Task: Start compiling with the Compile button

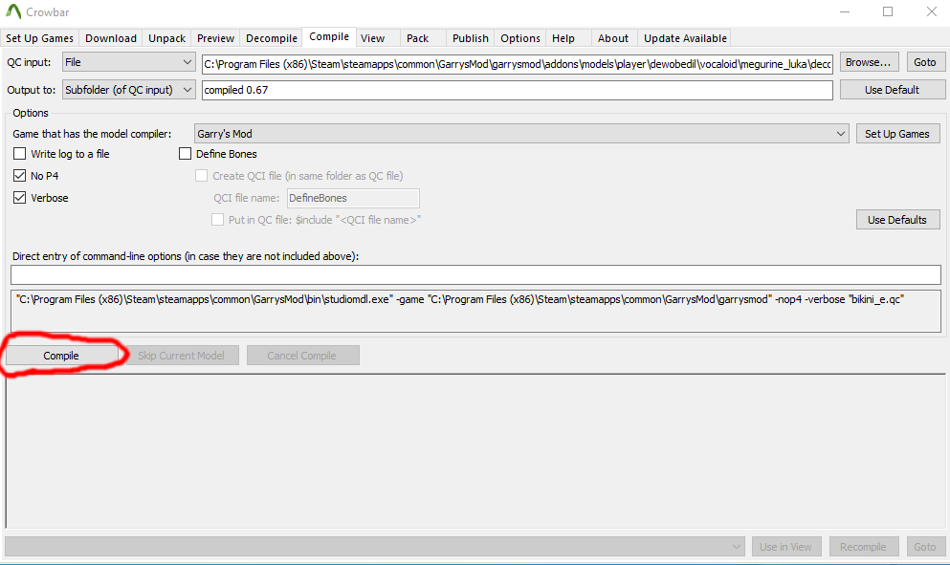Action: [61, 356]
